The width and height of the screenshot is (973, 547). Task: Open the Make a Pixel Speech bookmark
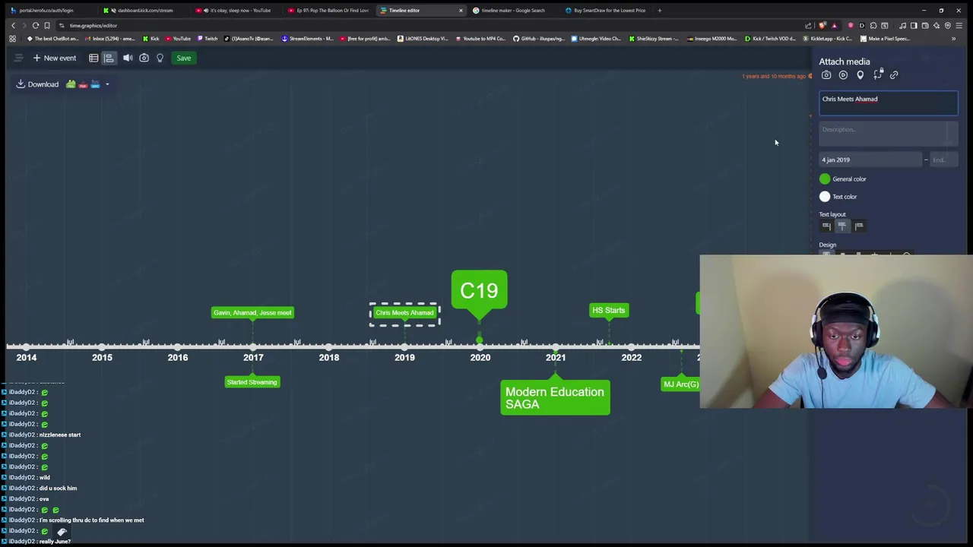[885, 39]
